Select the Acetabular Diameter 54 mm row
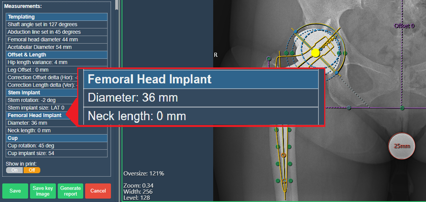 coord(57,47)
